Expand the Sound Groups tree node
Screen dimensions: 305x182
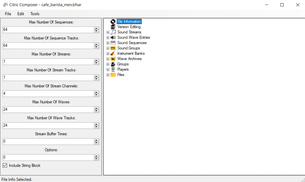[108, 48]
